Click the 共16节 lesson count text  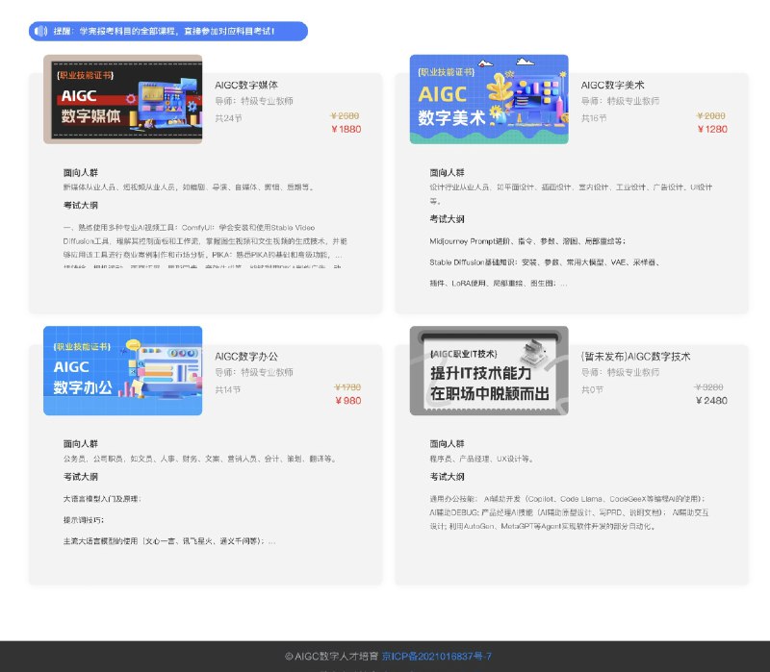coord(594,118)
